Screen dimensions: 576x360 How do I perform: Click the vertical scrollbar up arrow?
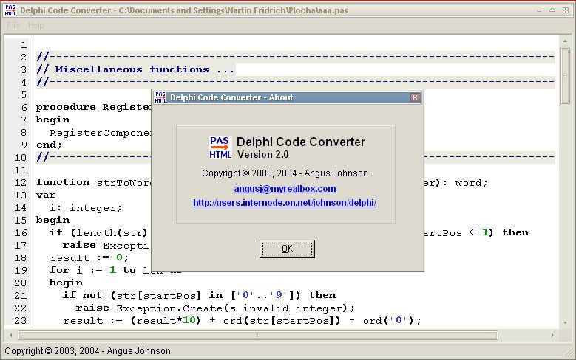coord(565,41)
